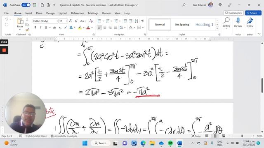Viewport: 264px width, 148px height.
Task: Click the vertical scrollbar thumb
Action: click(x=262, y=86)
